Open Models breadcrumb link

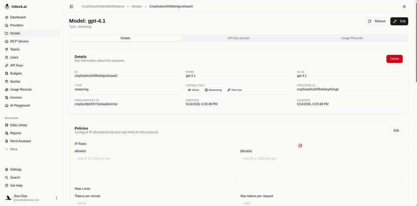click(137, 7)
